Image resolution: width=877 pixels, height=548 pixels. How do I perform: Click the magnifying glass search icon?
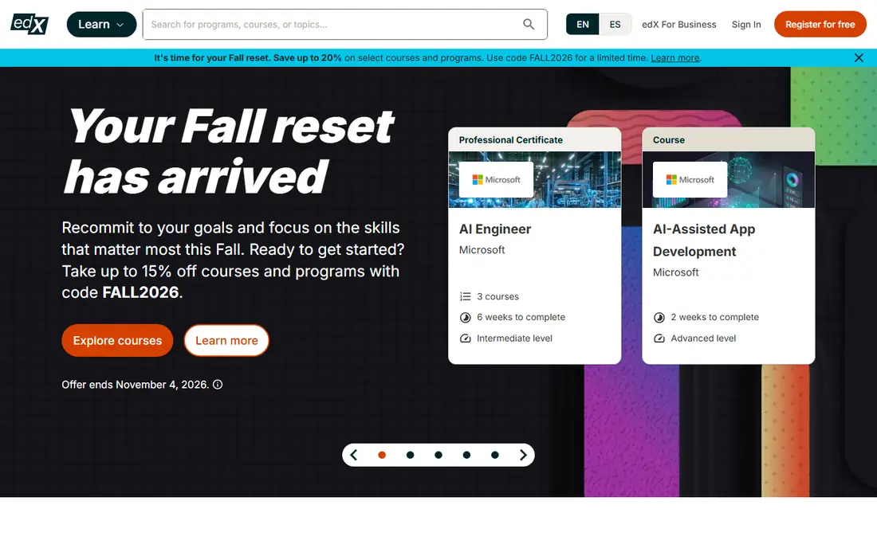click(529, 24)
